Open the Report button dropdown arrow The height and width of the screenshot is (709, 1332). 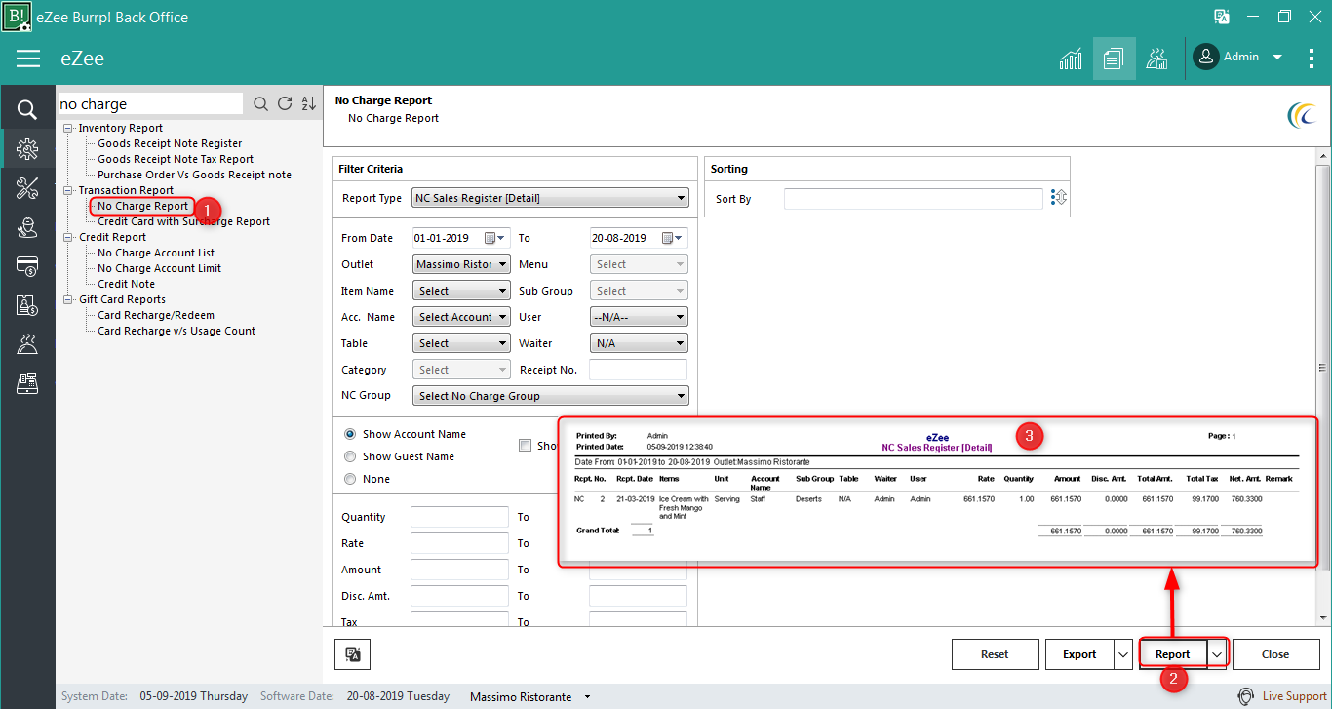1217,654
